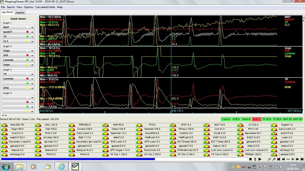This screenshot has width=305, height=171.
Task: Open the Options menu
Action: click(29, 7)
